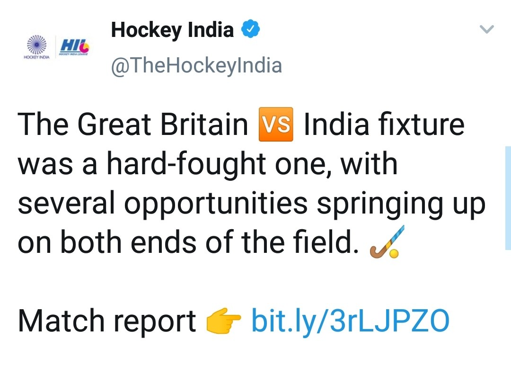This screenshot has width=511, height=375.
Task: Click the light blue scrollbar at the right edge
Action: [x=508, y=198]
